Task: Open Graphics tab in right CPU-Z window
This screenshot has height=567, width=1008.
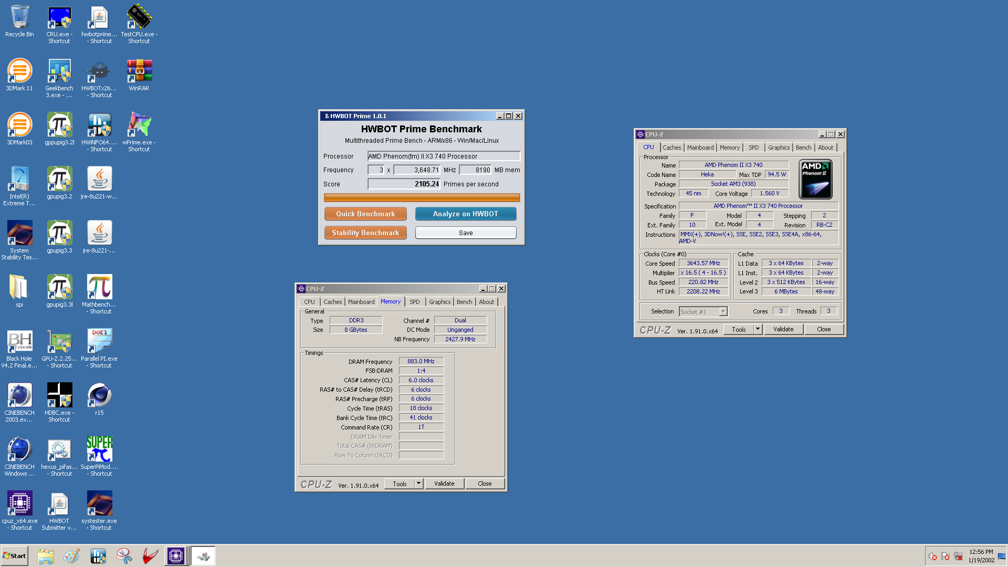Action: (779, 148)
